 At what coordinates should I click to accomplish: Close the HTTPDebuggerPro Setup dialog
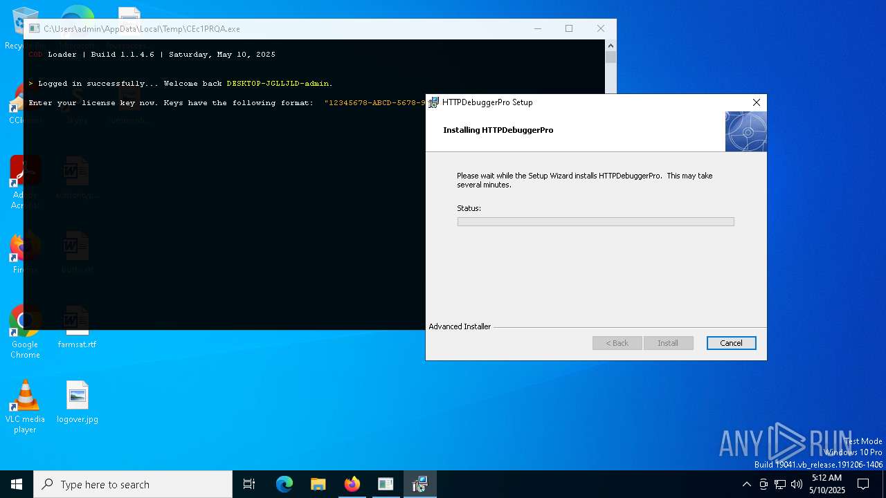(x=757, y=102)
